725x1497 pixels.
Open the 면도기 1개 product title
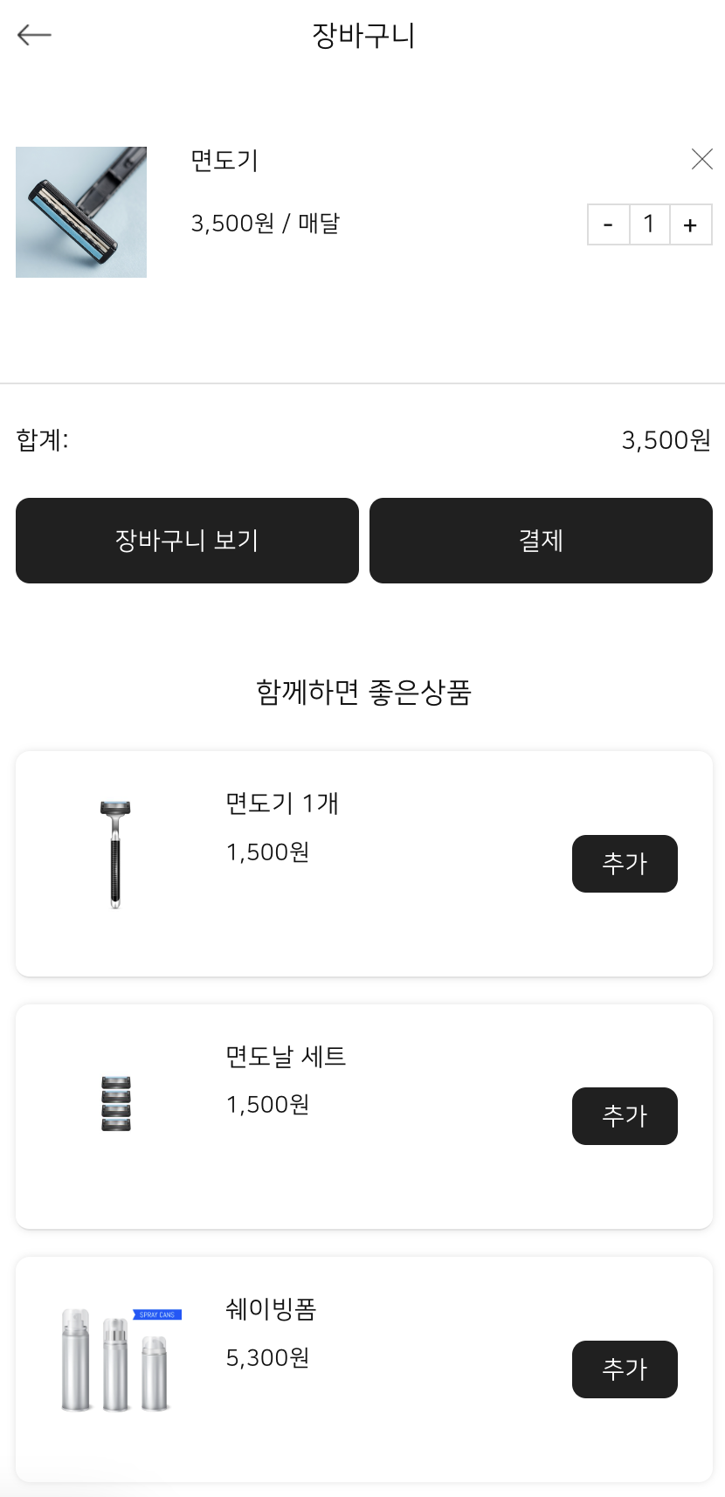point(281,804)
